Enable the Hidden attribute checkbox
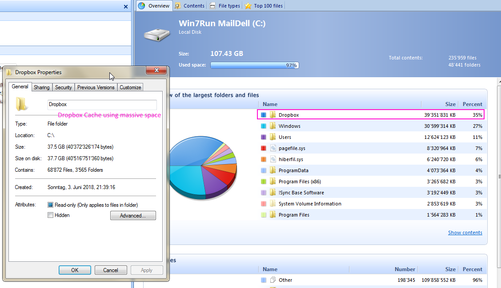This screenshot has height=288, width=501. click(x=50, y=215)
